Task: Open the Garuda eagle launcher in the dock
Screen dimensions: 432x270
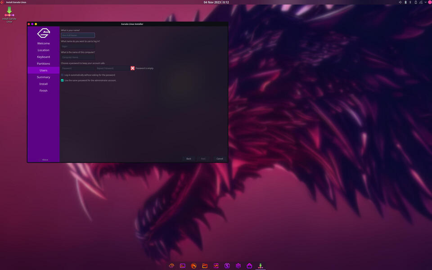Action: point(171,265)
